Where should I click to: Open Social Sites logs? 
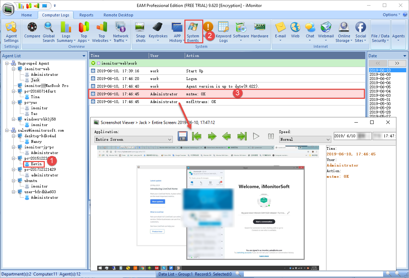click(360, 32)
